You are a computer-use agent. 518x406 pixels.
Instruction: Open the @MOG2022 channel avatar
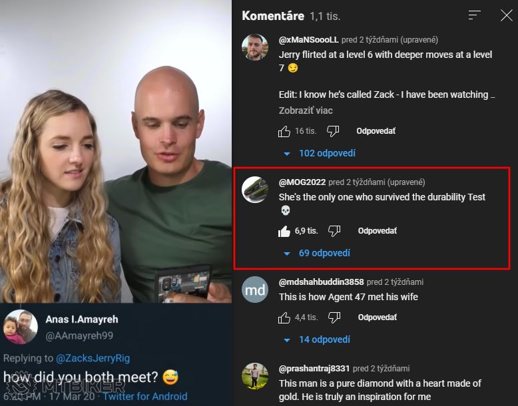(254, 190)
